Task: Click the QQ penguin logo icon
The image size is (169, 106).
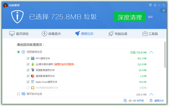Action: tap(5, 5)
